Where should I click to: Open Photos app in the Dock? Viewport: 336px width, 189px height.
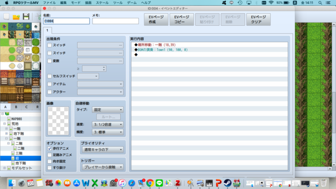[x=58, y=183]
